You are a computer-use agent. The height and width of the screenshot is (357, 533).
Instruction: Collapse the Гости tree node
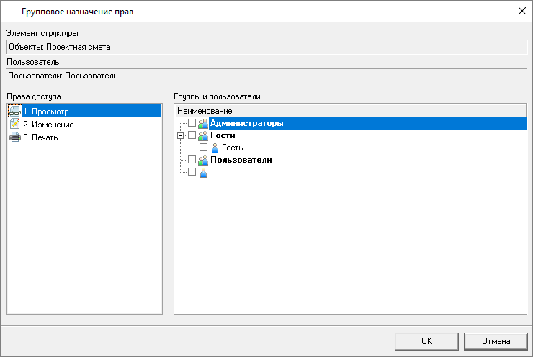coord(180,135)
